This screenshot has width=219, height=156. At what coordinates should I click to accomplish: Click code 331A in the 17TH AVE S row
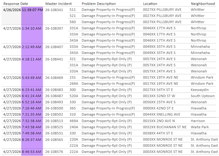pyautogui.click(x=74, y=28)
